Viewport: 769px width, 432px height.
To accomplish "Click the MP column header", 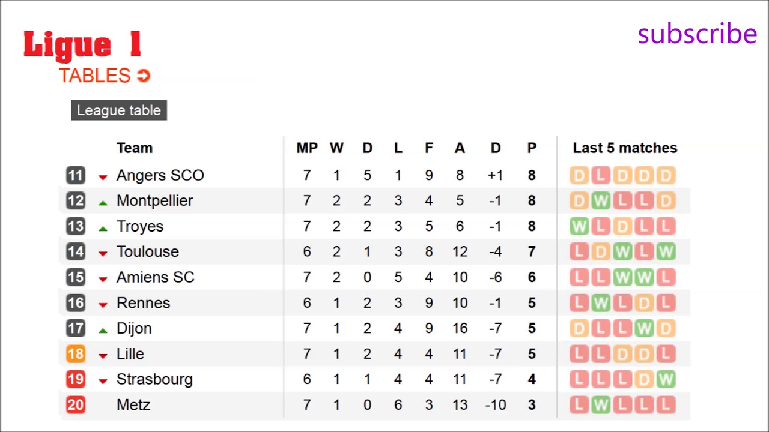I will pos(307,148).
